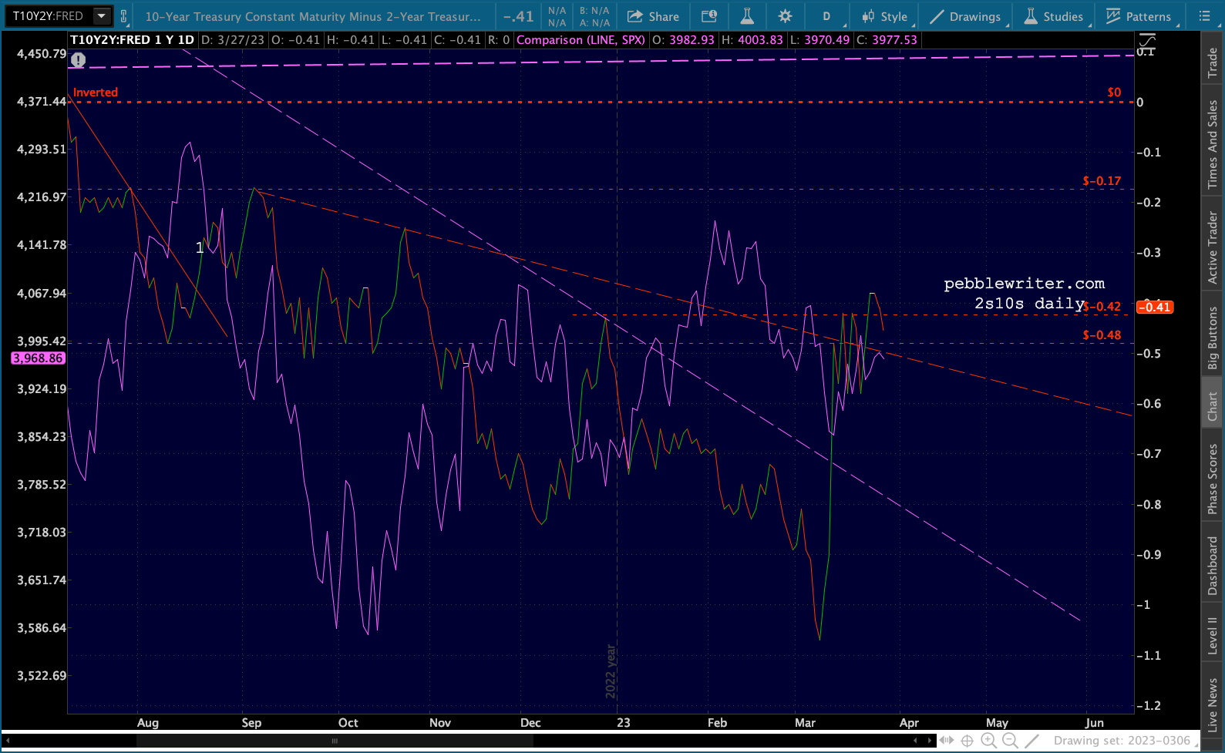Click scroll right arrow on time axis bar
This screenshot has height=753, width=1225.
931,741
